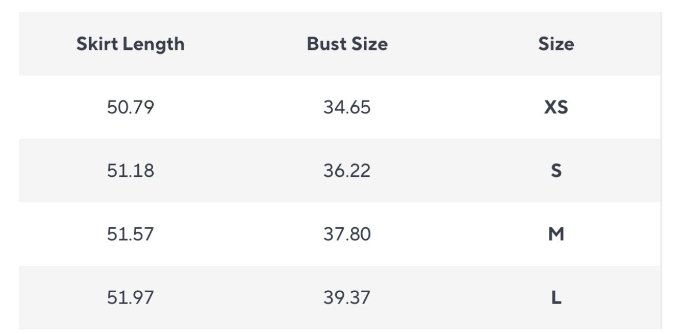Click the Skirt Length column header

point(130,44)
